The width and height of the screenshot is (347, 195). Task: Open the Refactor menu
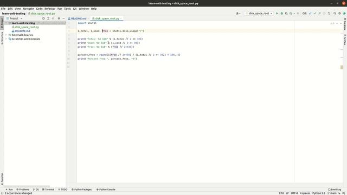coord(50,9)
